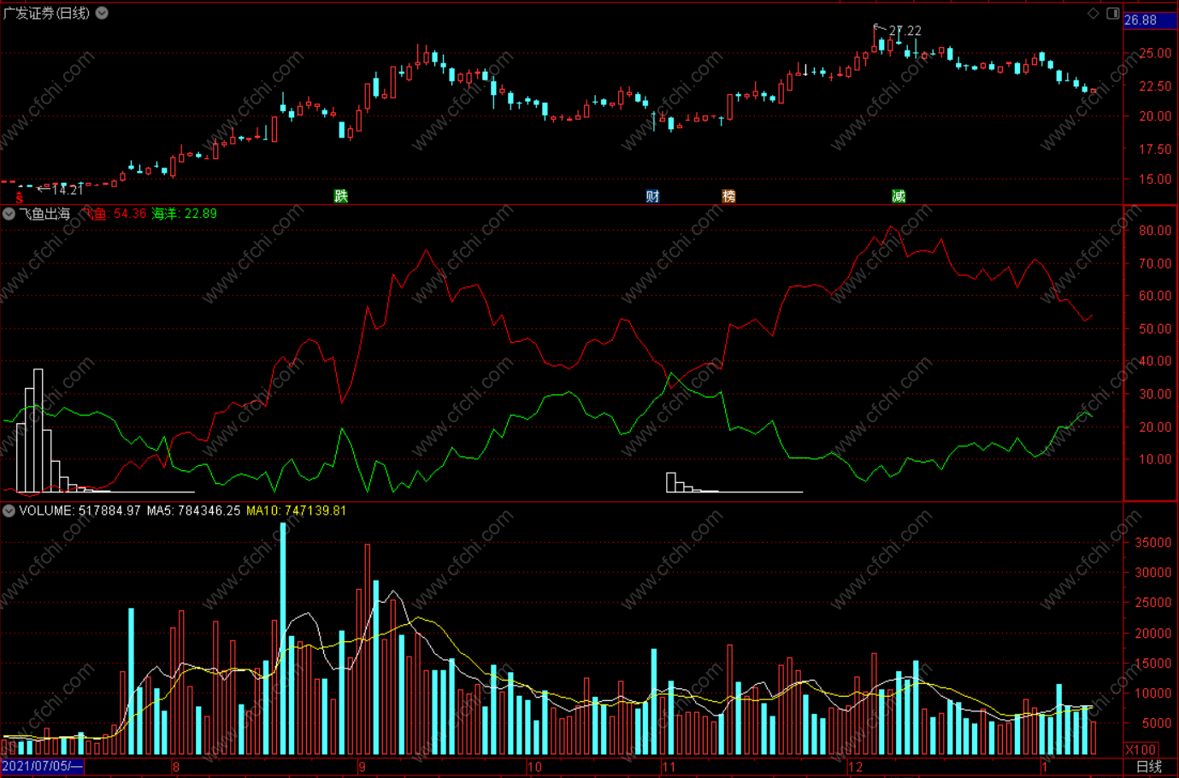Viewport: 1179px width, 778px height.
Task: Click the 飞鱼: 54.36 indicator value
Action: 114,214
